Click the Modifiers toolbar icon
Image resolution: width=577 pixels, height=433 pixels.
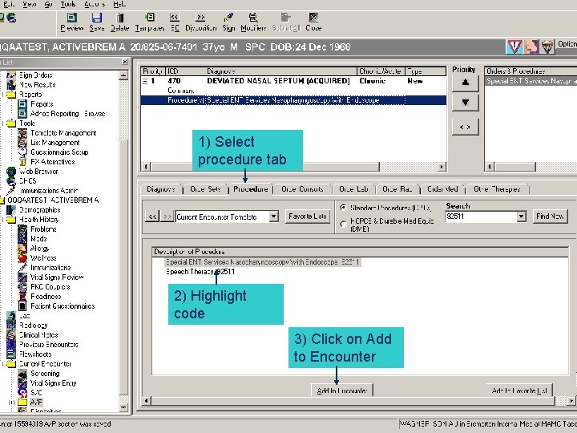tap(253, 22)
